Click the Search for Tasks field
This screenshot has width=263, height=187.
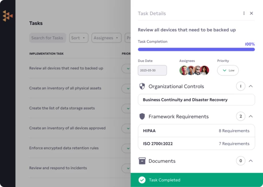(48, 38)
